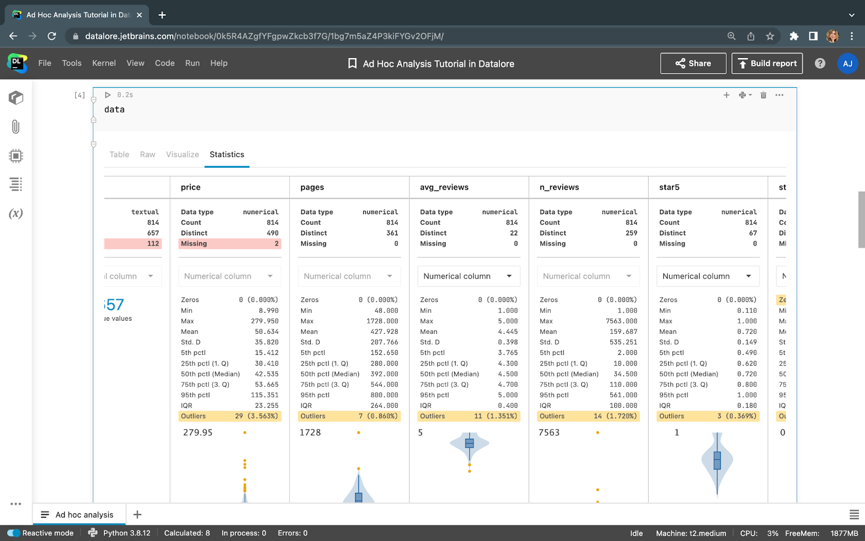
Task: Open the cell type dropdown with arrow
Action: click(x=745, y=95)
